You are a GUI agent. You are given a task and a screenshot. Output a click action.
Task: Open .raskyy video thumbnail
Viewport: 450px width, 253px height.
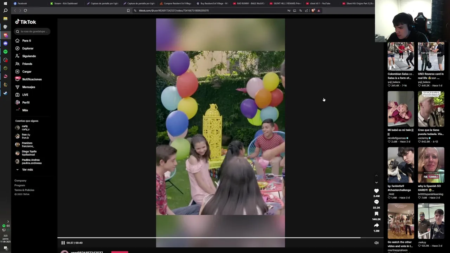click(431, 221)
